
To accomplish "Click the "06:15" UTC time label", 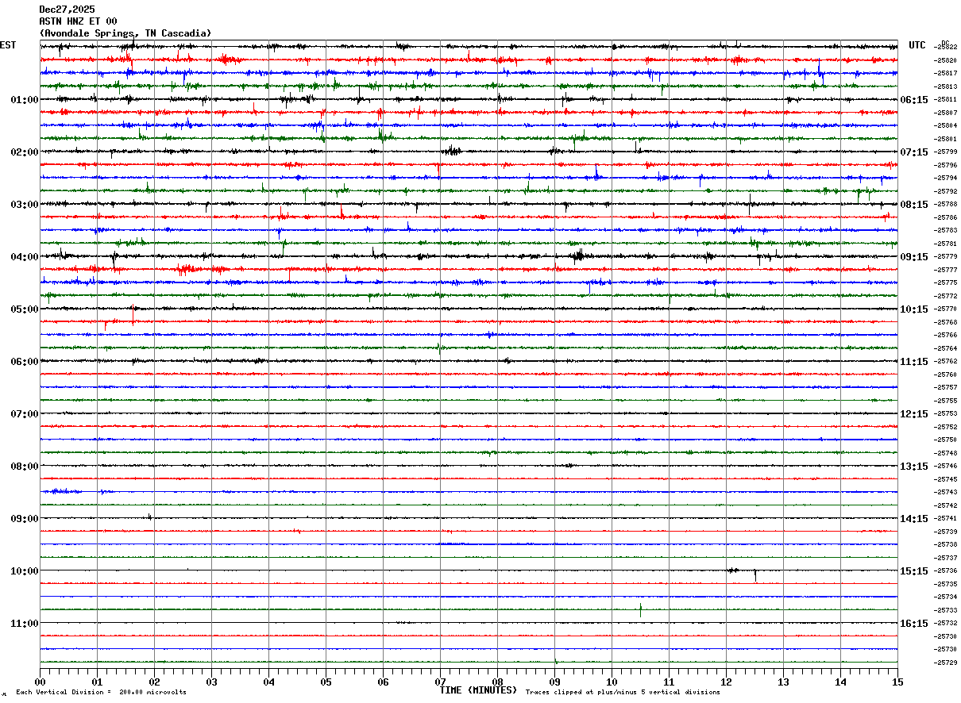I will [914, 100].
